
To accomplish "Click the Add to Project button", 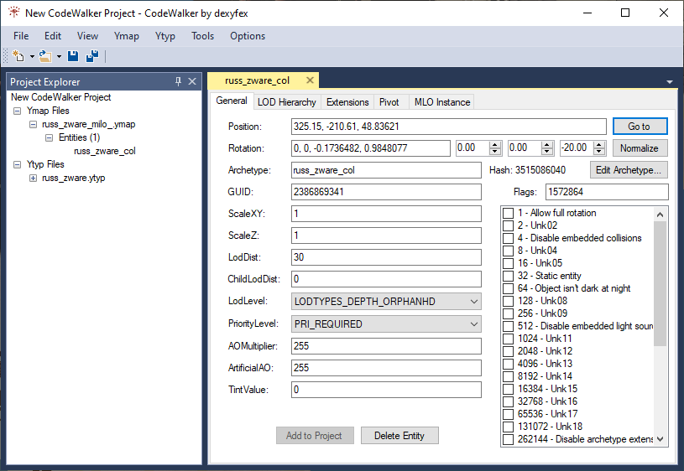I will pyautogui.click(x=315, y=436).
